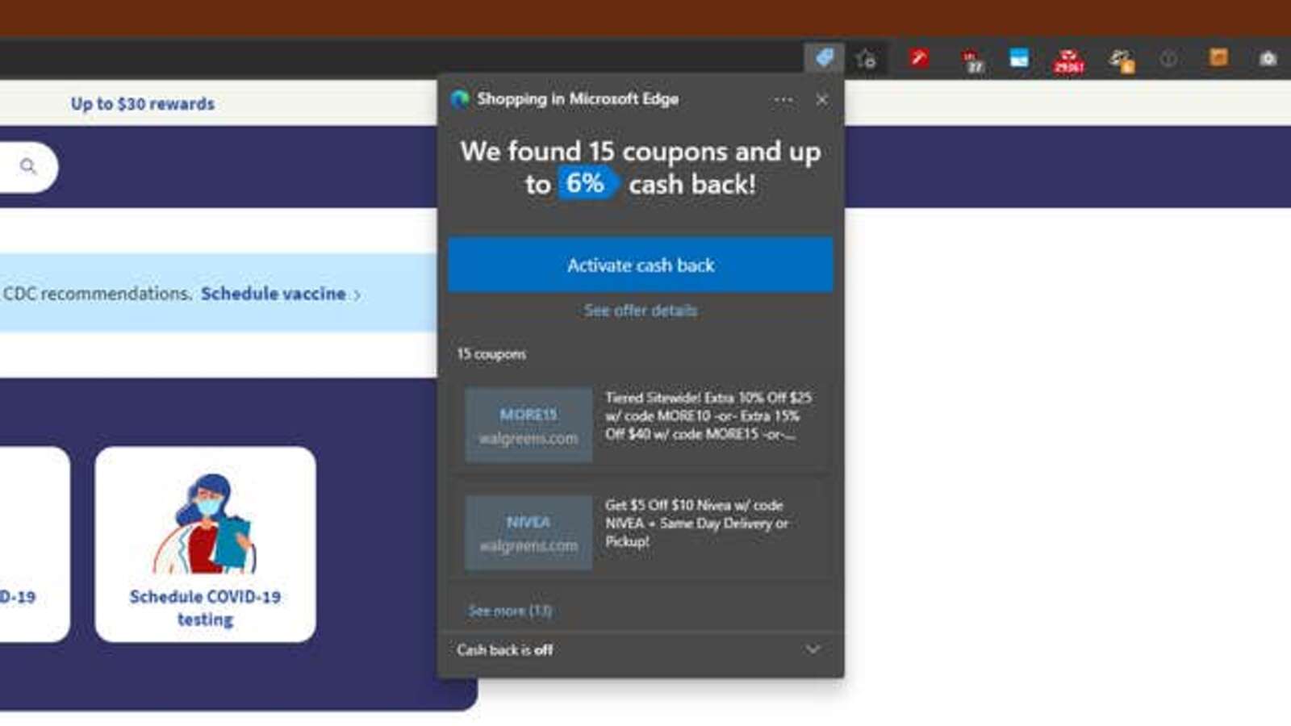Open the shopping panel's three-dot more options menu

[x=783, y=100]
